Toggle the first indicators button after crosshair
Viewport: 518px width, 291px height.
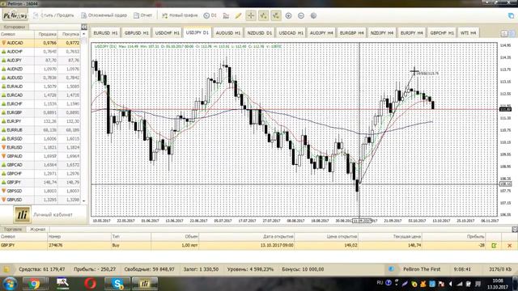click(263, 15)
